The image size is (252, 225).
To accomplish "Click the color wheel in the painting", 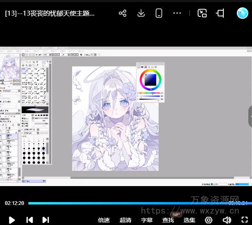I will tap(150, 79).
